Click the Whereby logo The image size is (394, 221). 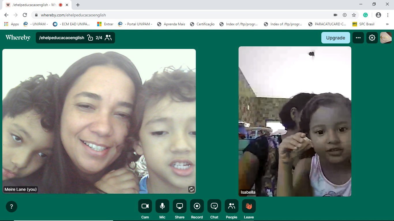(x=18, y=38)
